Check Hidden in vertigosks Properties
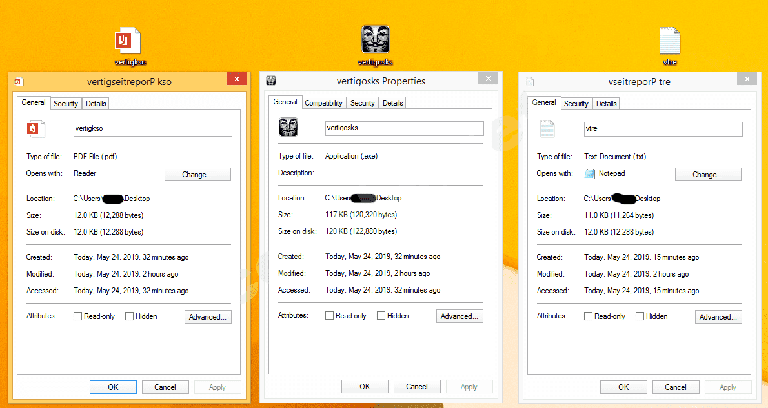Viewport: 768px width, 408px height. tap(381, 316)
